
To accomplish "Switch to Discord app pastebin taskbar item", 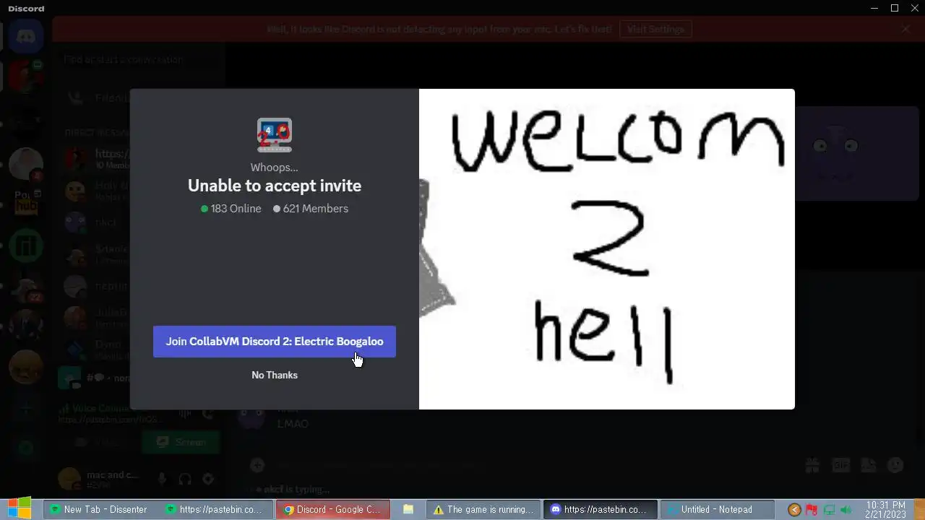I will tap(600, 509).
